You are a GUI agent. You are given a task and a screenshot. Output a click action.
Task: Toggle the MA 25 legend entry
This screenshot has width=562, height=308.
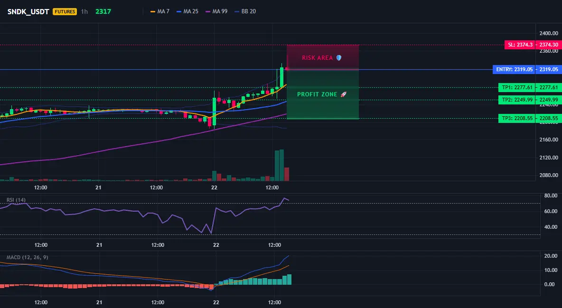pyautogui.click(x=187, y=11)
